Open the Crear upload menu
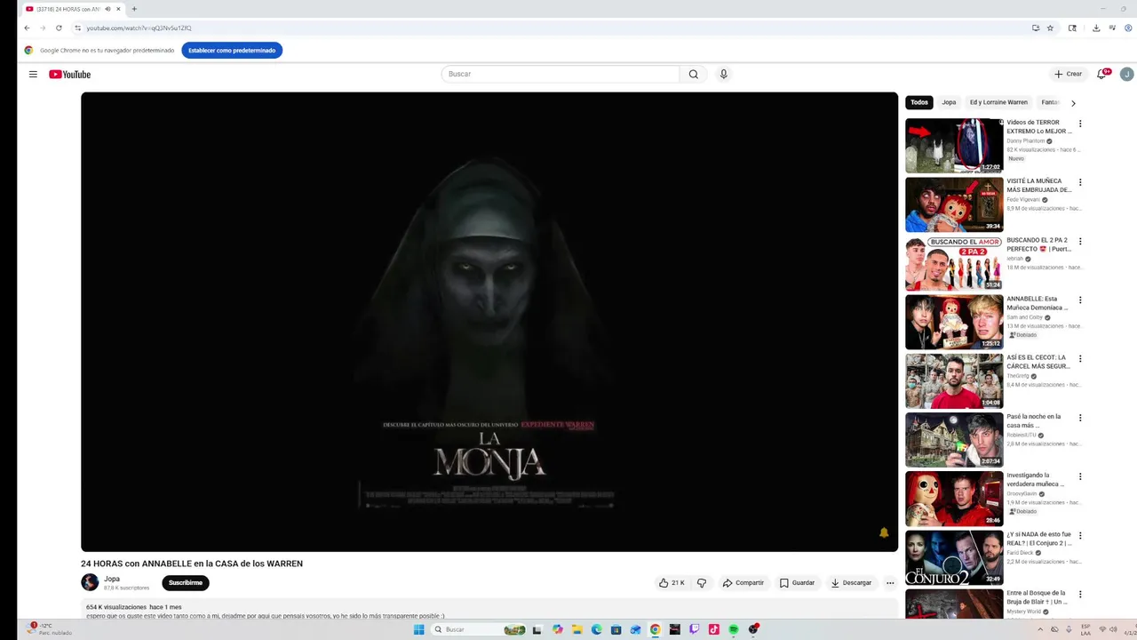 1069,74
